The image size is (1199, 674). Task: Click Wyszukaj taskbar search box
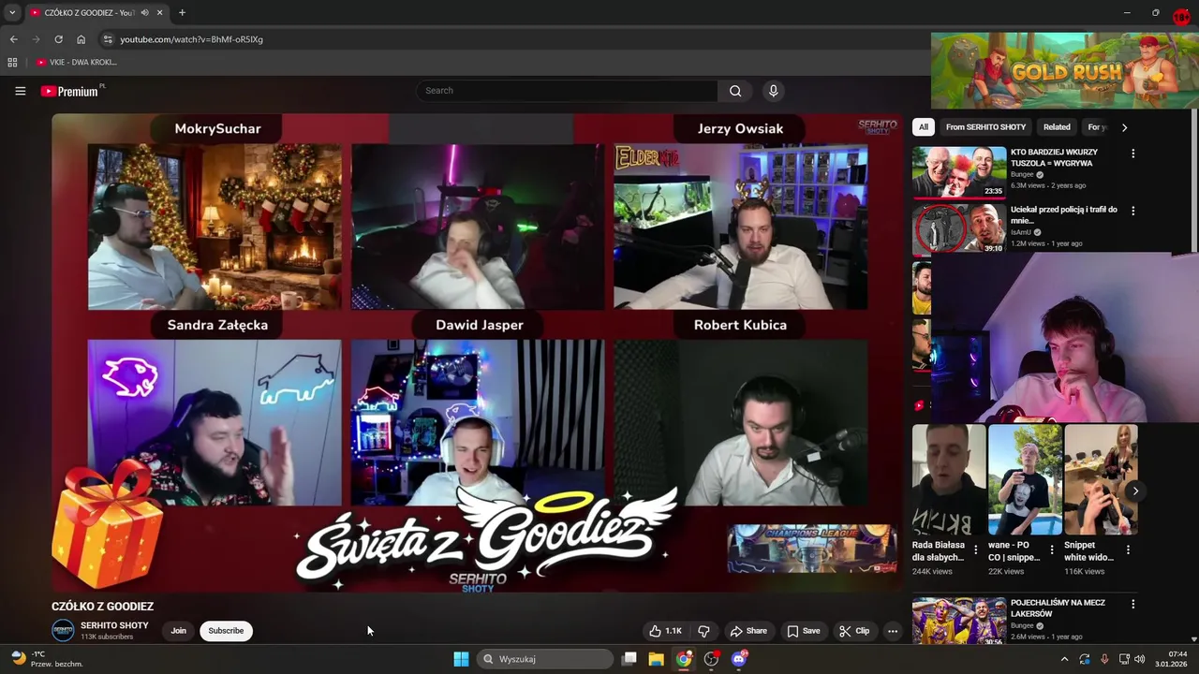546,659
